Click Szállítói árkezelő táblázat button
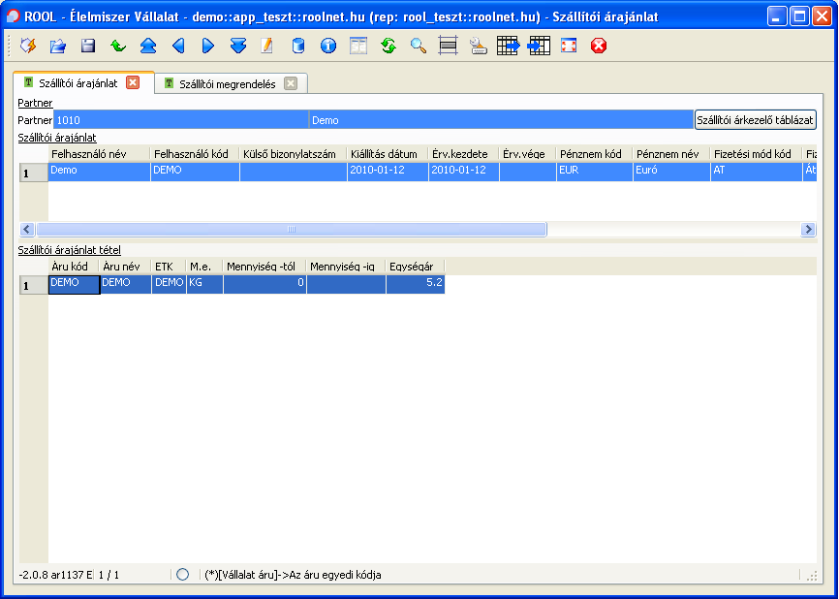This screenshot has width=839, height=599. 755,120
